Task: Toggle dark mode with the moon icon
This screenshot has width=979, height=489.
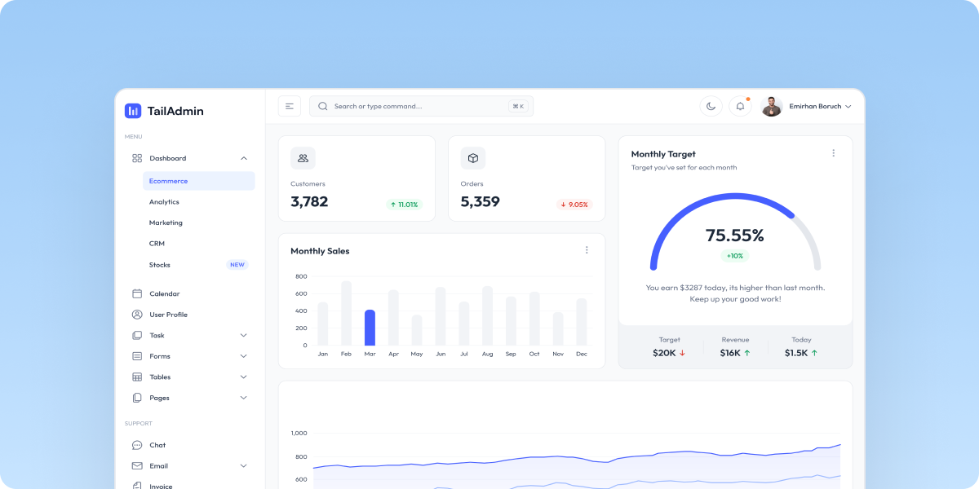Action: (x=711, y=106)
